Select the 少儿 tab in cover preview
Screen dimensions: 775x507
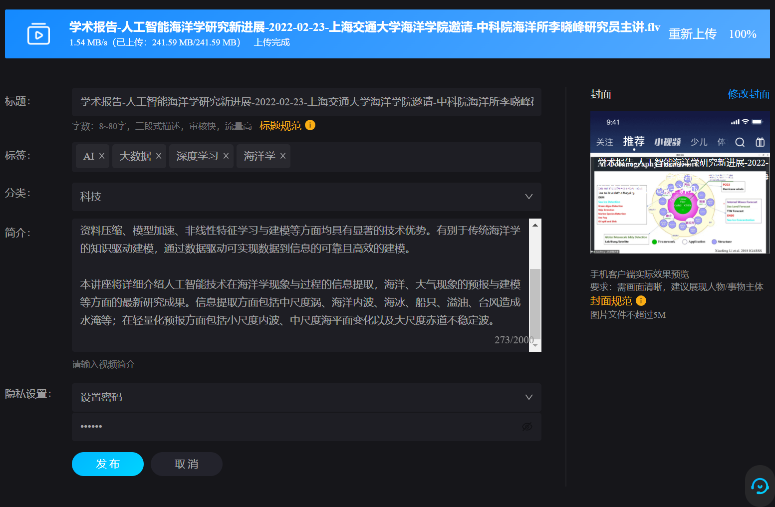pos(699,142)
